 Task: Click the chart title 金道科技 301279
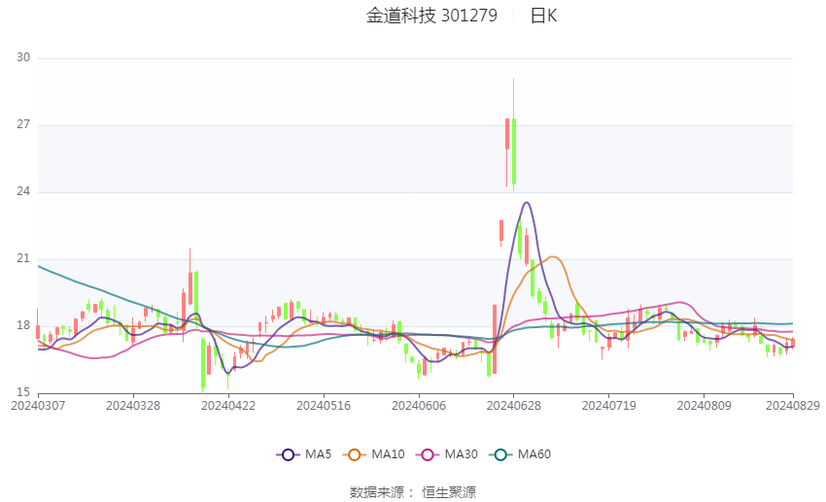pyautogui.click(x=431, y=16)
